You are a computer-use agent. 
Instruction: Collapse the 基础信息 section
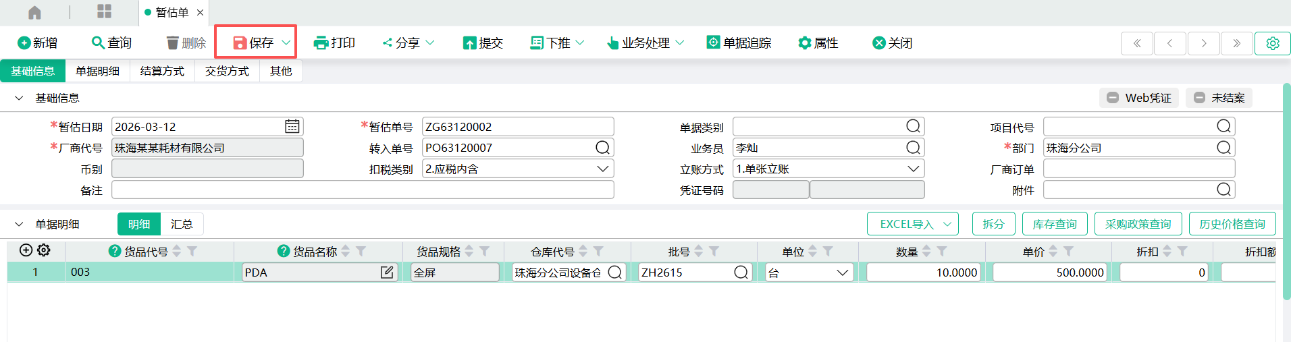click(x=19, y=98)
